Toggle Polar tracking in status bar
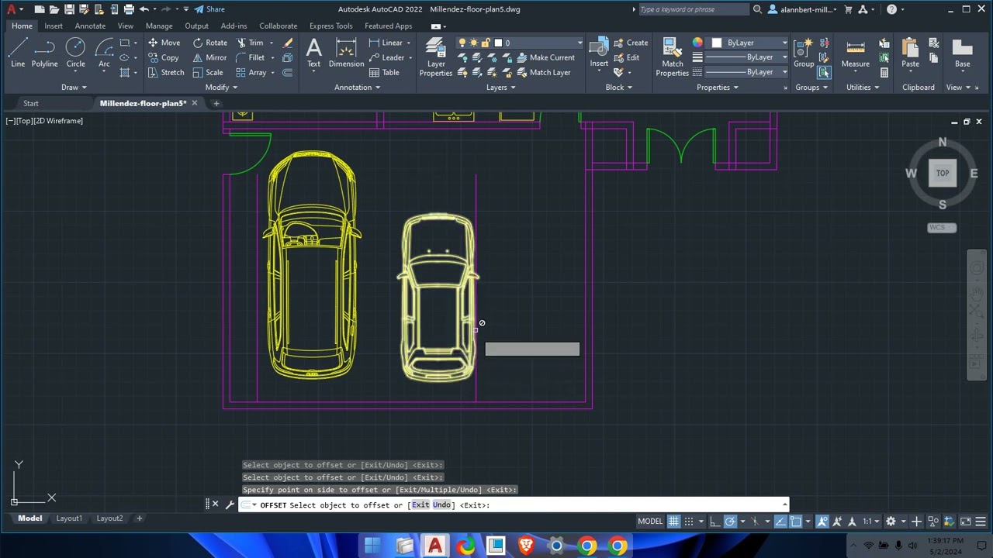Image resolution: width=993 pixels, height=558 pixels. point(730,522)
